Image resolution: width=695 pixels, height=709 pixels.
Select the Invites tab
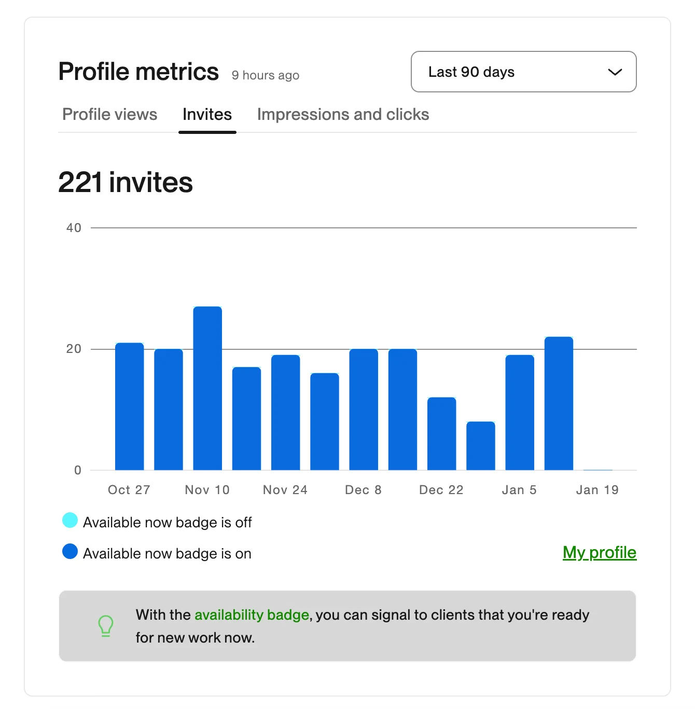(x=207, y=114)
